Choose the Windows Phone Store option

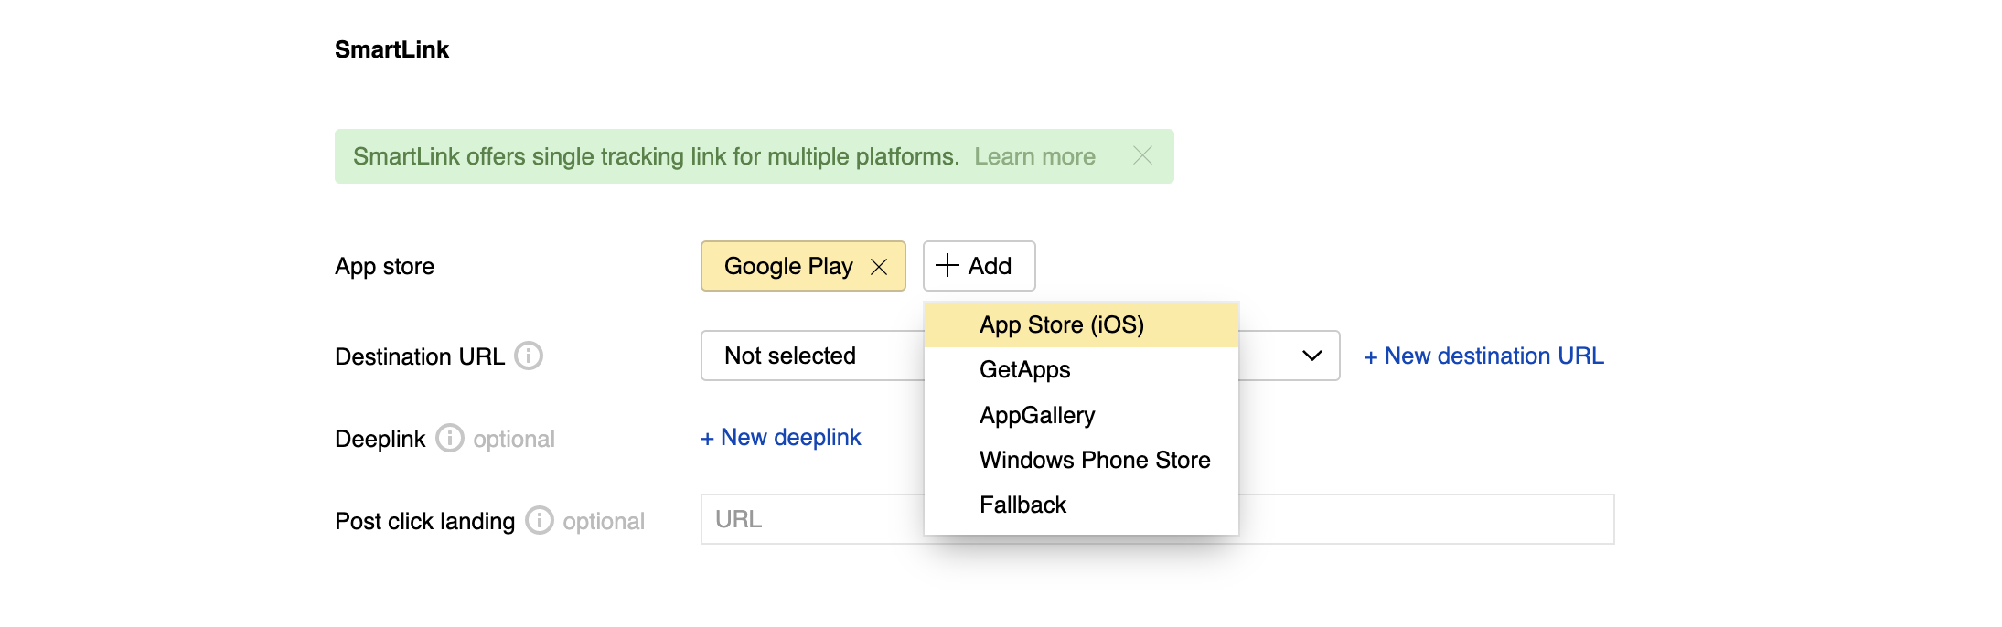[1094, 461]
